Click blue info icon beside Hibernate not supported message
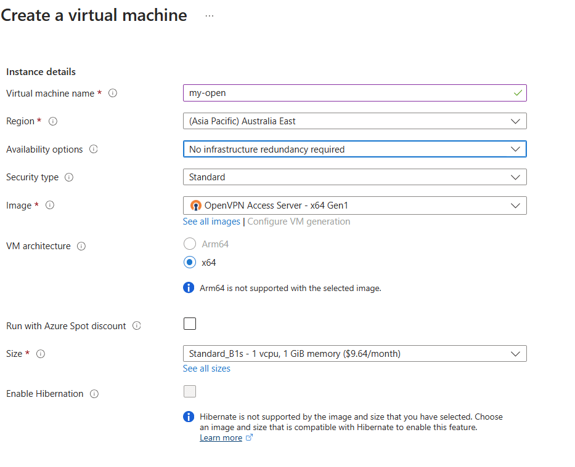 pos(189,417)
